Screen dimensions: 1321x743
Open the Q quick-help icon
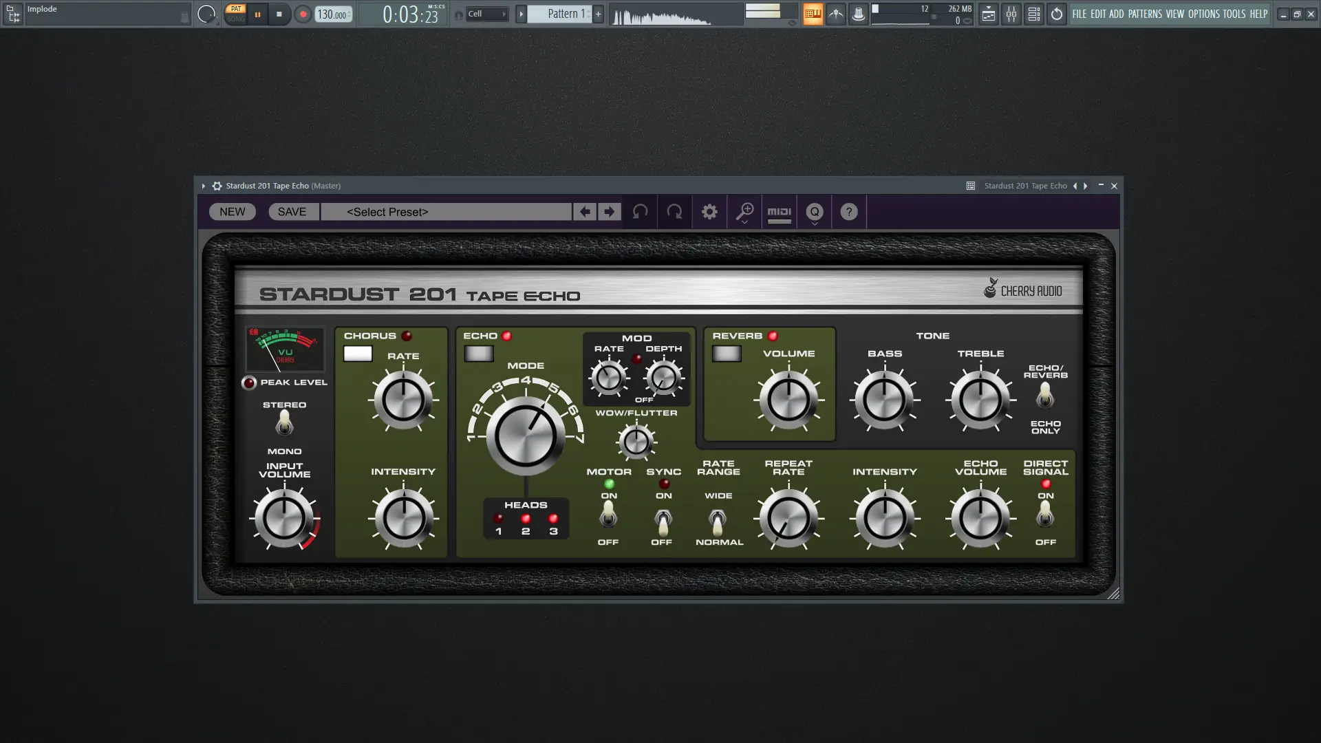(x=815, y=212)
